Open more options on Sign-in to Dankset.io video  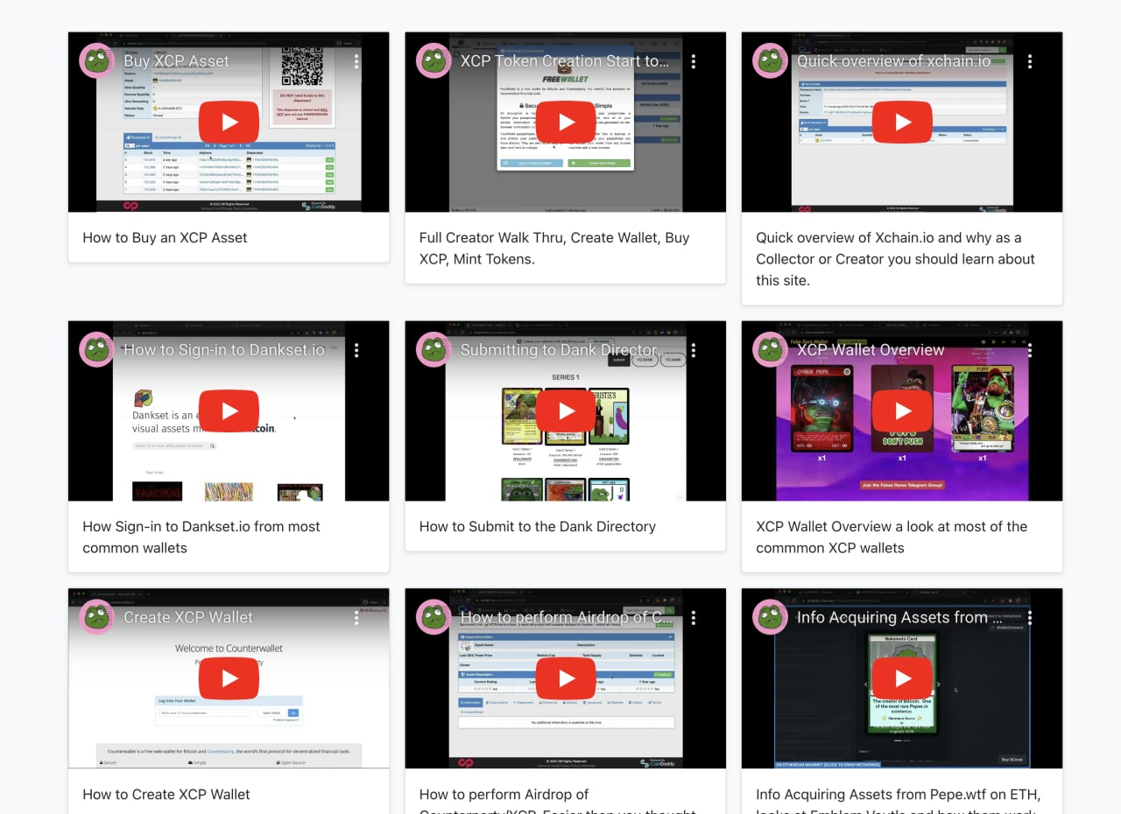(x=356, y=350)
